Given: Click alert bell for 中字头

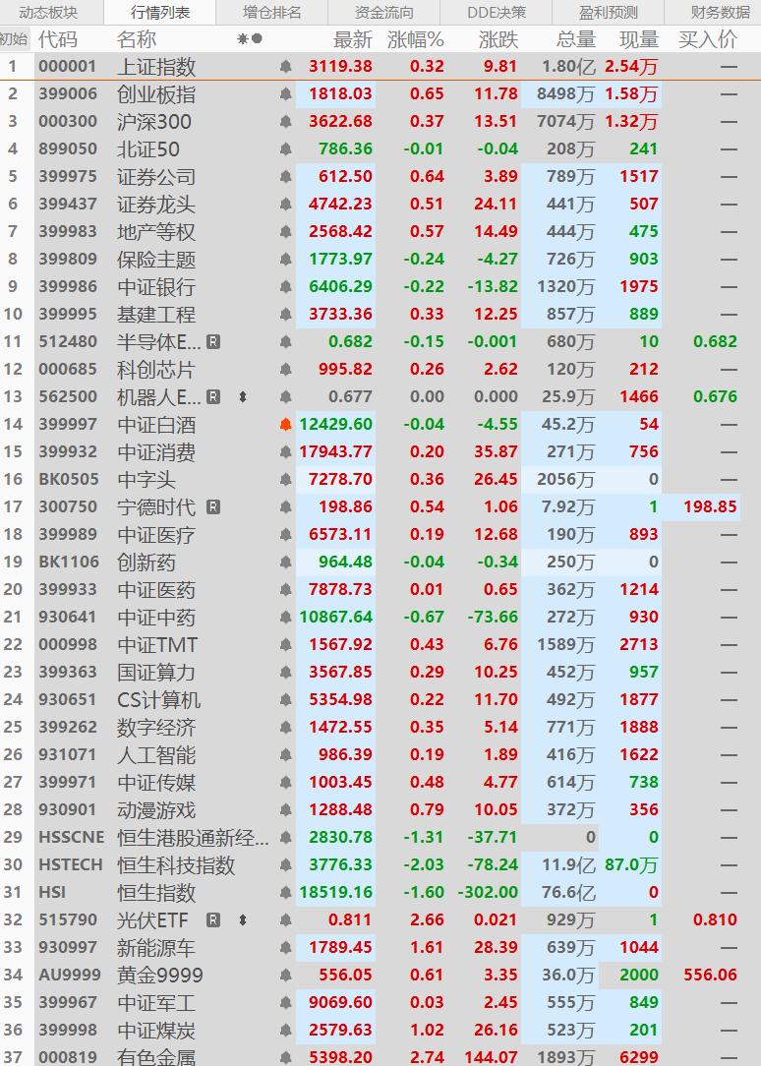Looking at the screenshot, I should [285, 479].
